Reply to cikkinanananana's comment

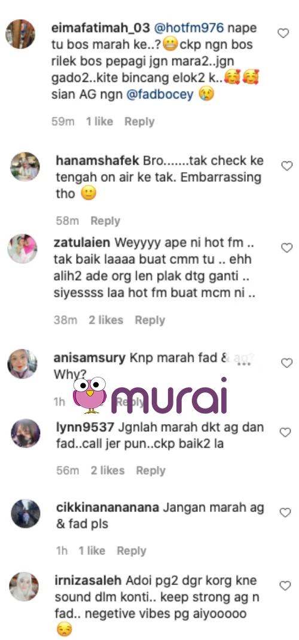point(132,551)
